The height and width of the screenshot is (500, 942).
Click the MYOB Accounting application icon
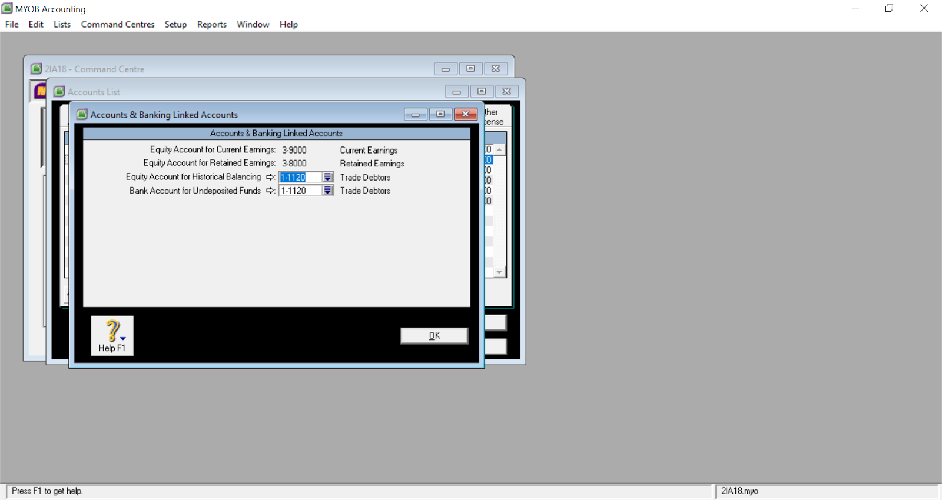coord(7,8)
